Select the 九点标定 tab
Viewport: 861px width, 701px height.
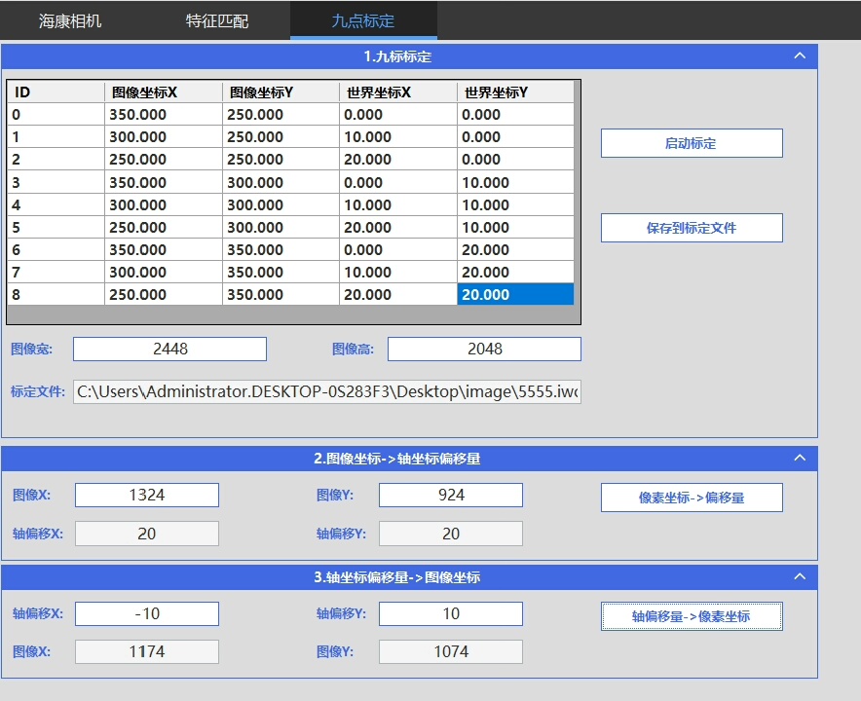tap(363, 20)
